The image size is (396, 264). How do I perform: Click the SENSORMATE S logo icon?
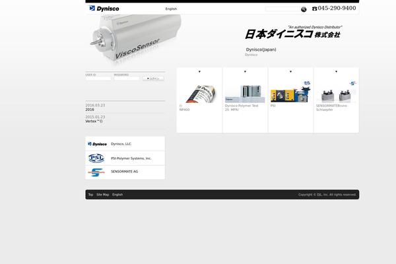(x=96, y=172)
